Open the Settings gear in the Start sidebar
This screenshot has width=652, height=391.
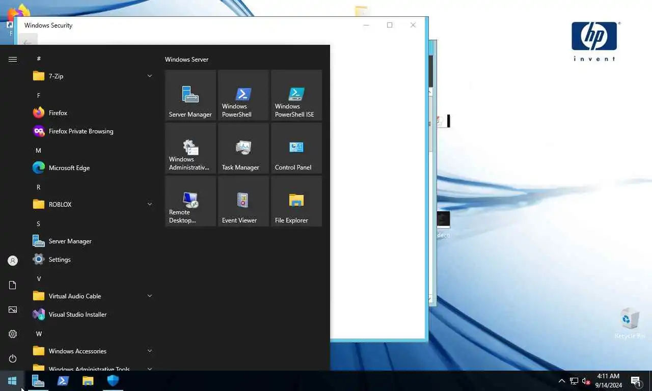point(13,334)
